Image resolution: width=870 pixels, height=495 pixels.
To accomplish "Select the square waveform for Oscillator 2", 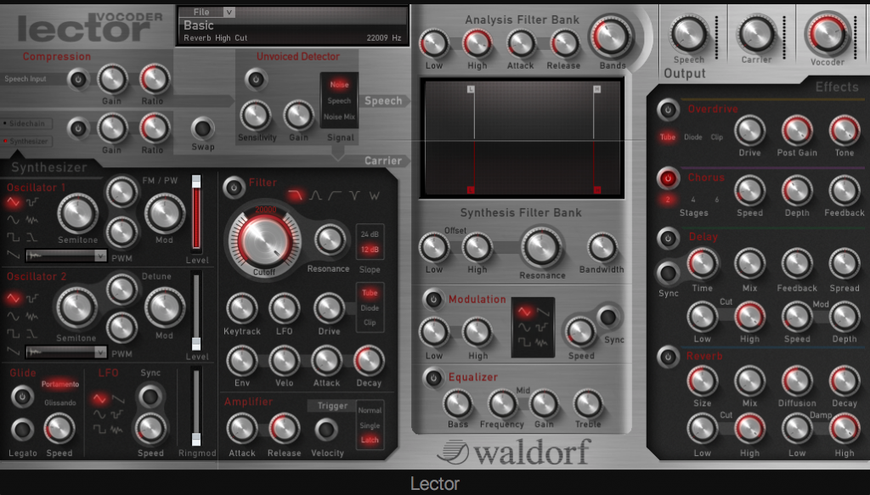I will coord(14,333).
